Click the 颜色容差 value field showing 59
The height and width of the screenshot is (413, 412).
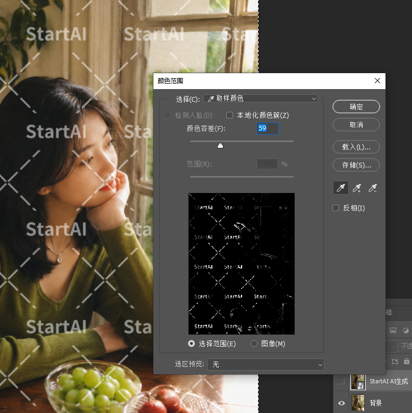(x=268, y=128)
